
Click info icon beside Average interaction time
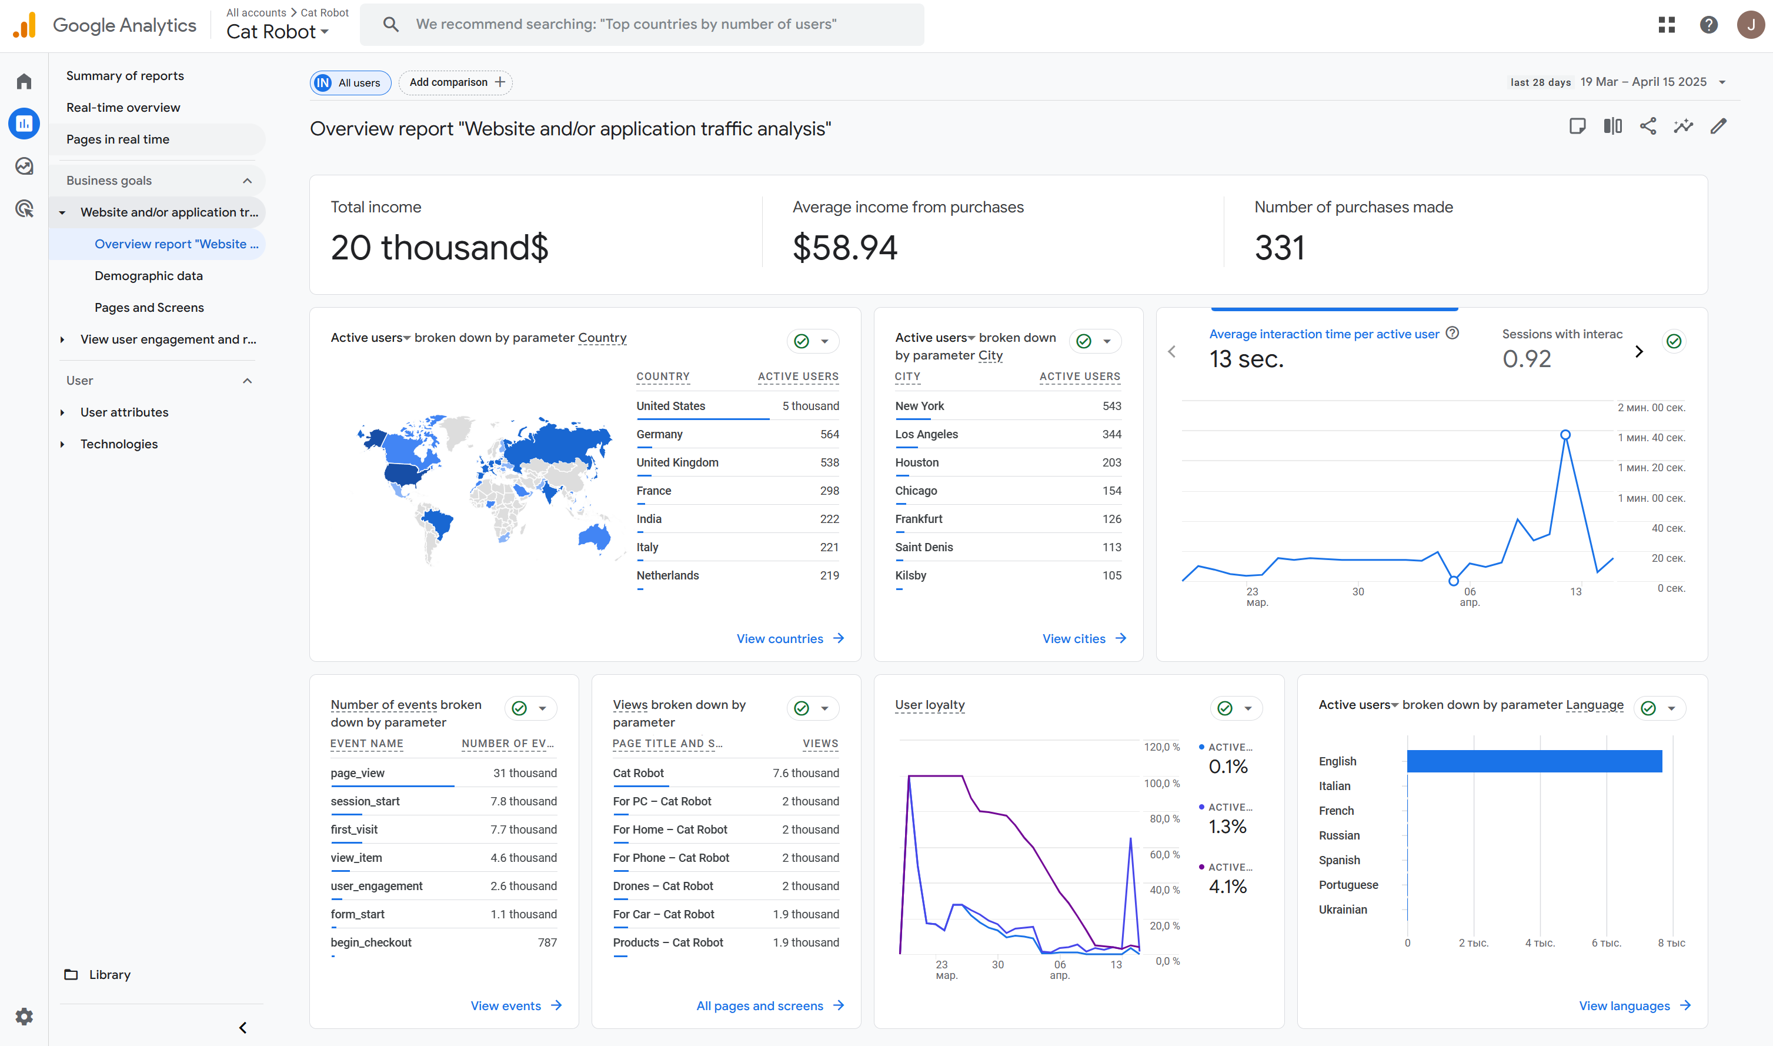click(1452, 334)
